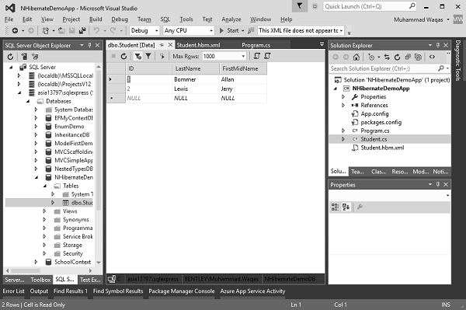Open the Solution Configurations Debug dropdown
Viewport: 466px width, 310px height.
144,30
